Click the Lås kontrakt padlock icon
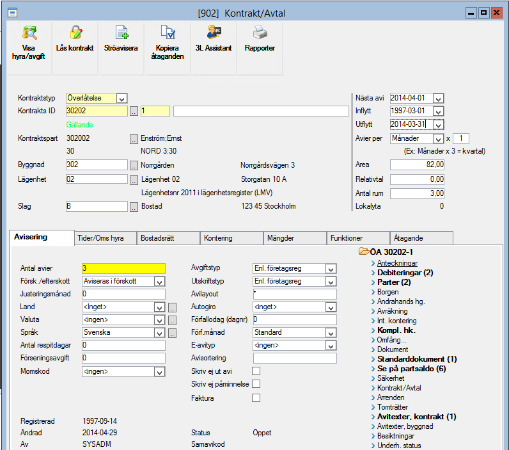Image resolution: width=509 pixels, height=450 pixels. tap(75, 33)
